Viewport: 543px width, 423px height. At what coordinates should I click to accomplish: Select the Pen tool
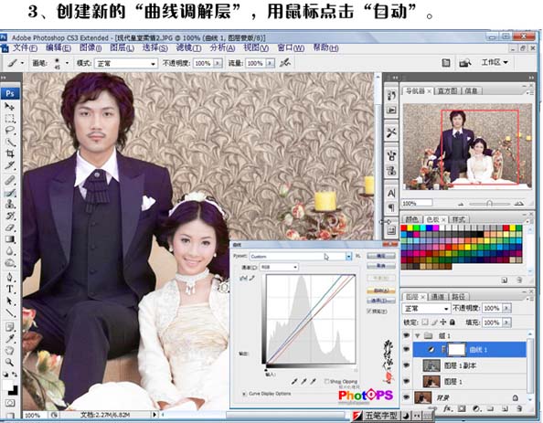point(10,277)
